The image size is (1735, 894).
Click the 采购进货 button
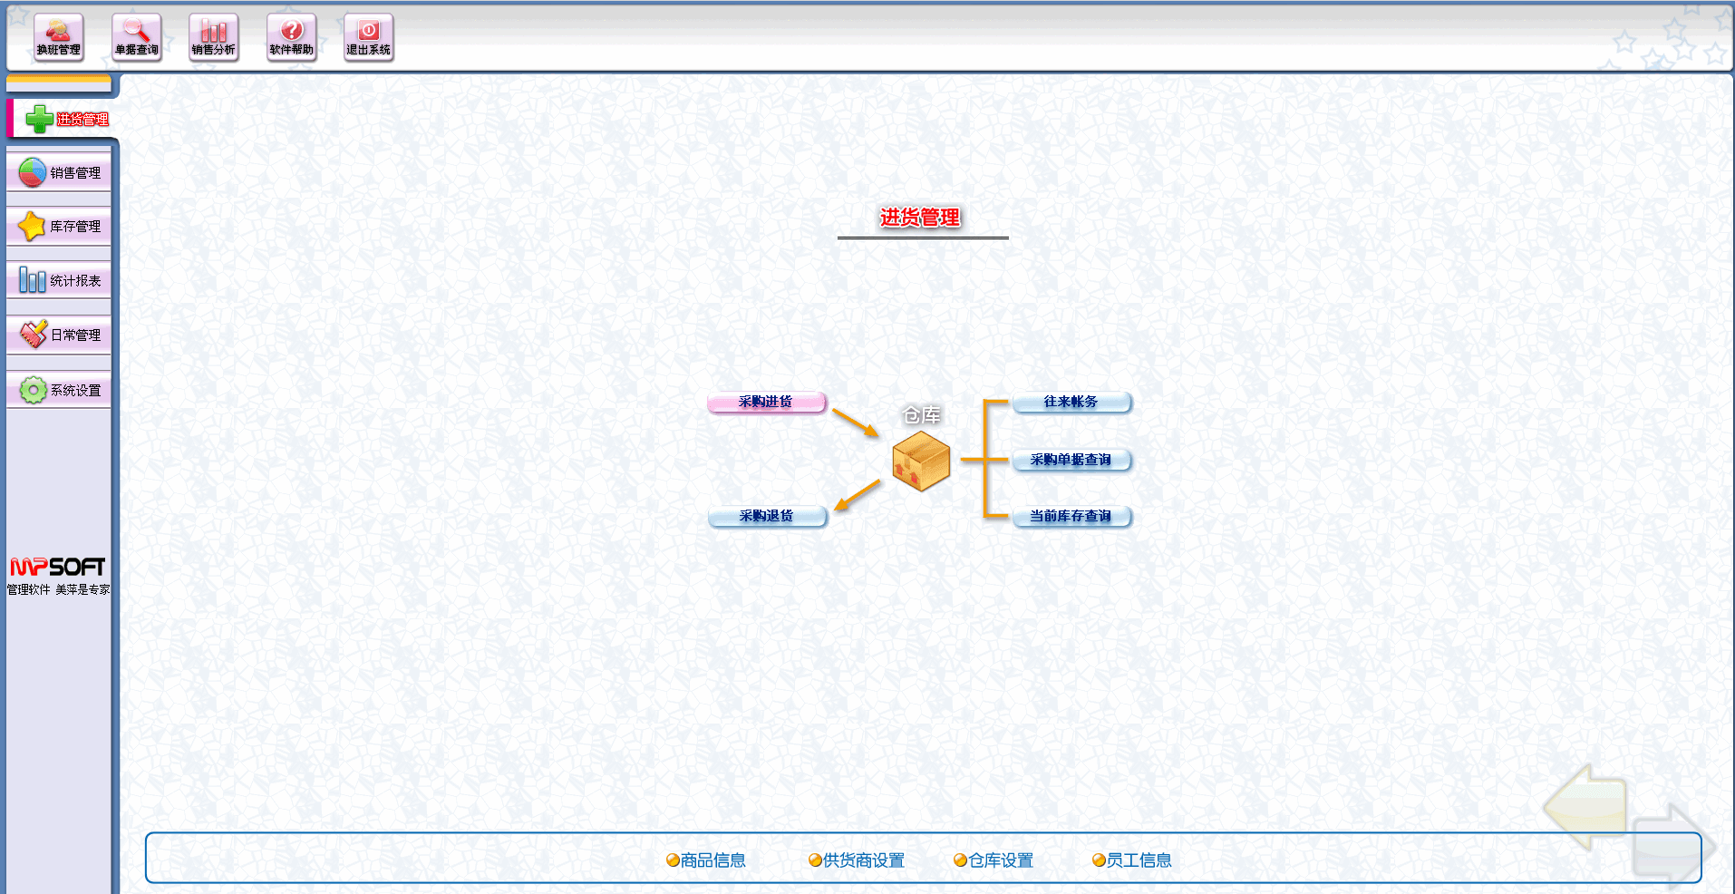767,402
